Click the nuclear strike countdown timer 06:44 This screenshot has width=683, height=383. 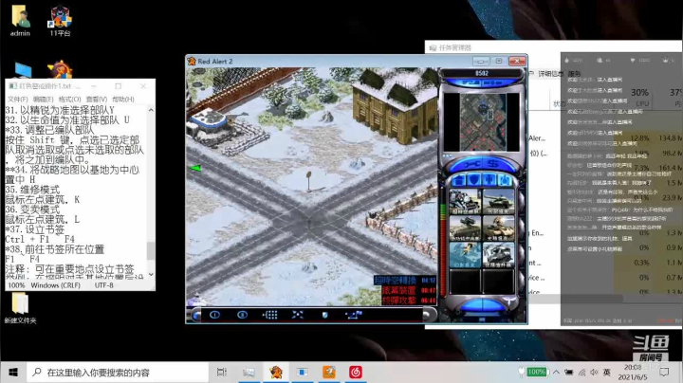(x=428, y=301)
